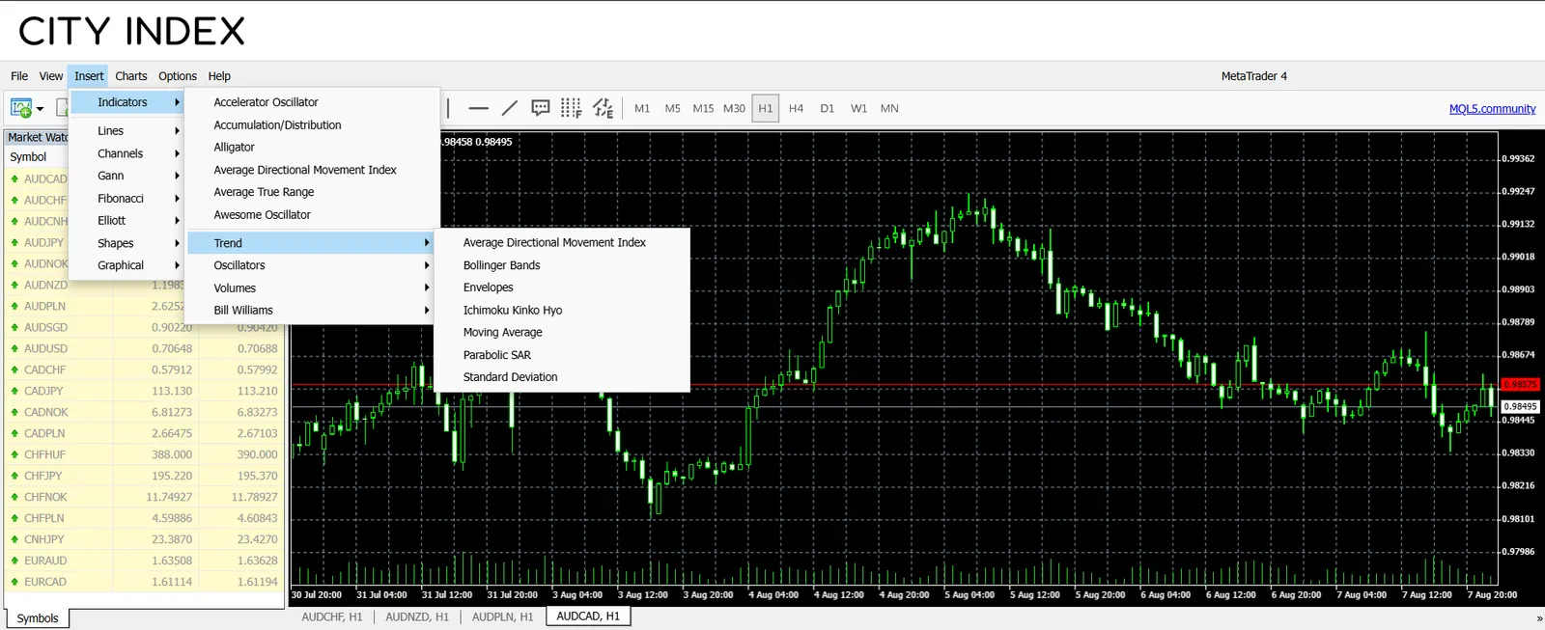
Task: Select the horizontal line drawing tool
Action: [478, 108]
